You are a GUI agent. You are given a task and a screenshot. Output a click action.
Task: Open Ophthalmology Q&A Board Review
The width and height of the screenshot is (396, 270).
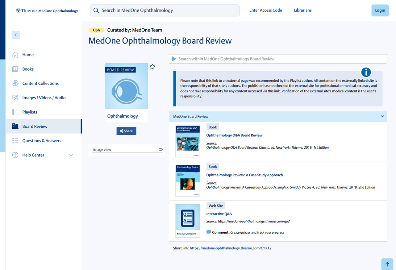click(234, 135)
